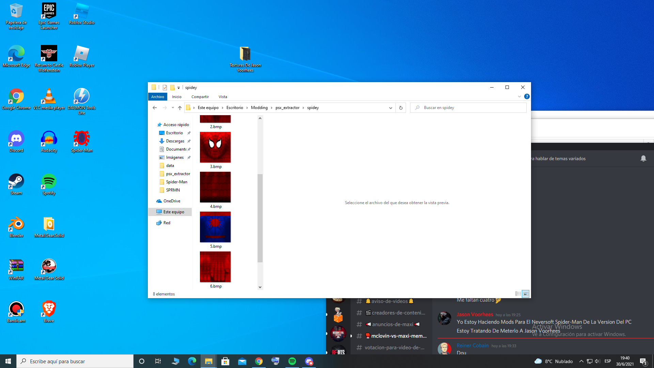The height and width of the screenshot is (368, 654).
Task: Open the Vista ribbon tab
Action: (x=223, y=97)
